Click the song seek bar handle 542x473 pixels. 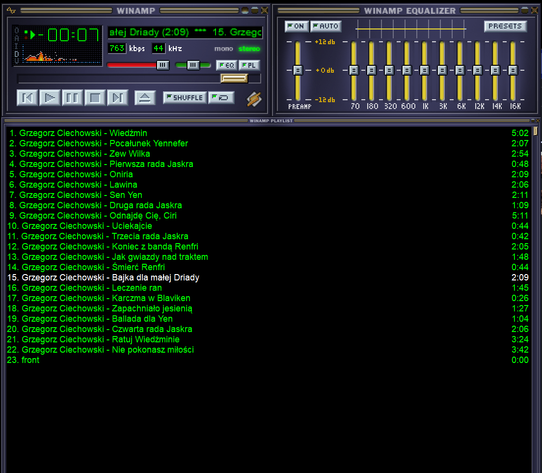tap(234, 79)
